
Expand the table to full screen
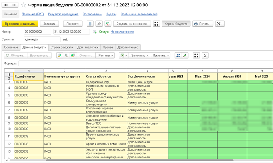(x=196, y=56)
